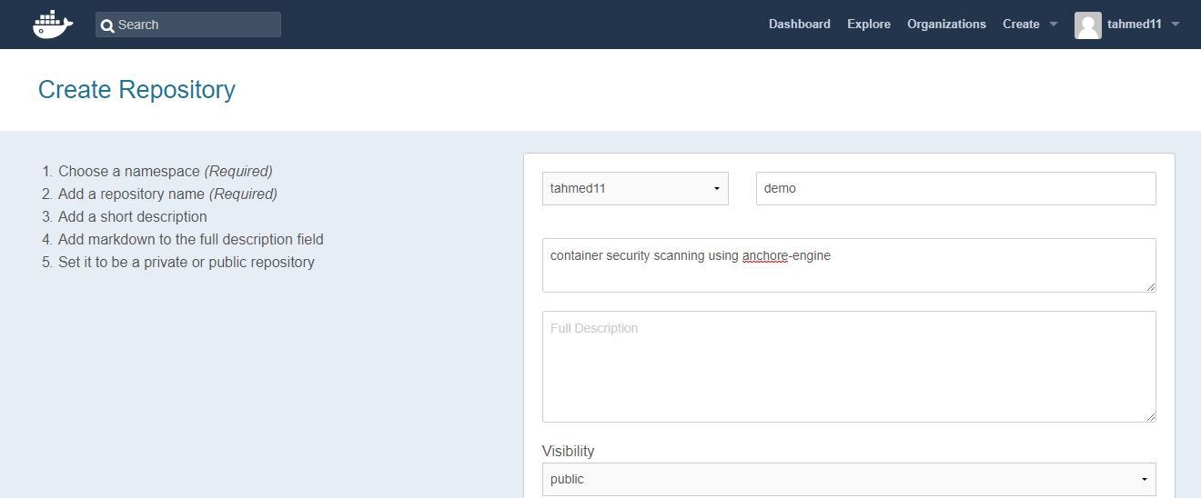This screenshot has width=1201, height=498.
Task: Click the repository name field 'demo'
Action: 956,188
